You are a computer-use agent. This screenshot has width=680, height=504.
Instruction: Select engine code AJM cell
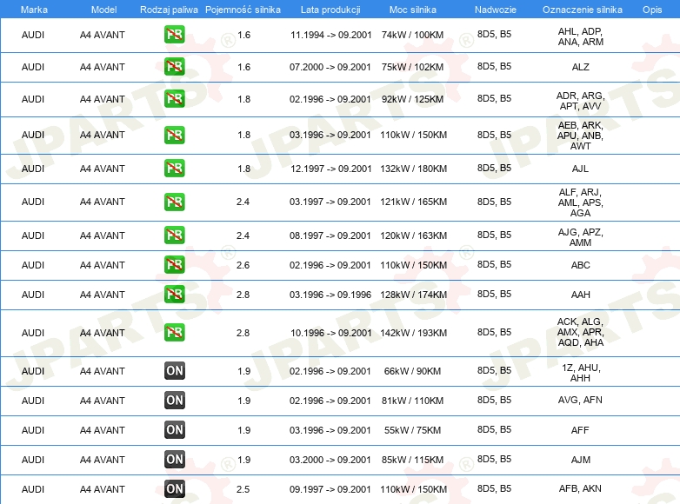coord(580,460)
